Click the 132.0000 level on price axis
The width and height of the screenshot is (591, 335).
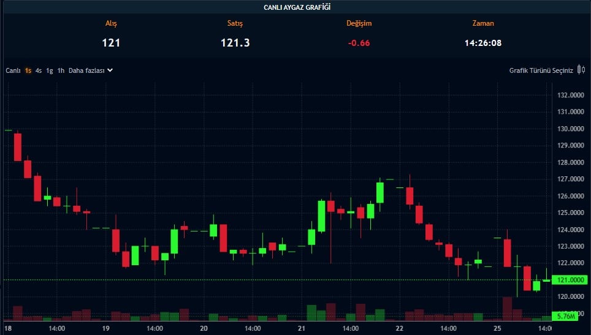tap(570, 95)
